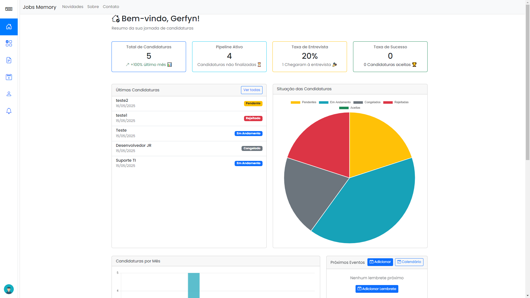530x298 pixels.
Task: Open the user profile sidebar icon
Action: click(9, 94)
